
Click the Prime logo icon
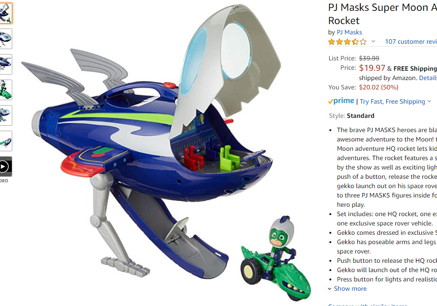341,101
